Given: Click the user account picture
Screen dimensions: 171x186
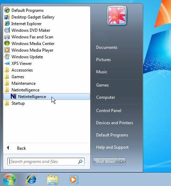Looking at the screenshot, I should (117, 16).
